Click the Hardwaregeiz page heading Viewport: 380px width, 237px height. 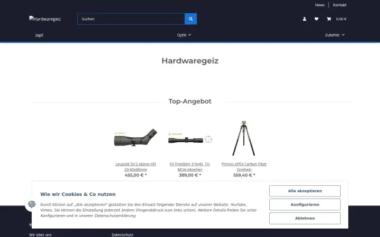tap(190, 61)
